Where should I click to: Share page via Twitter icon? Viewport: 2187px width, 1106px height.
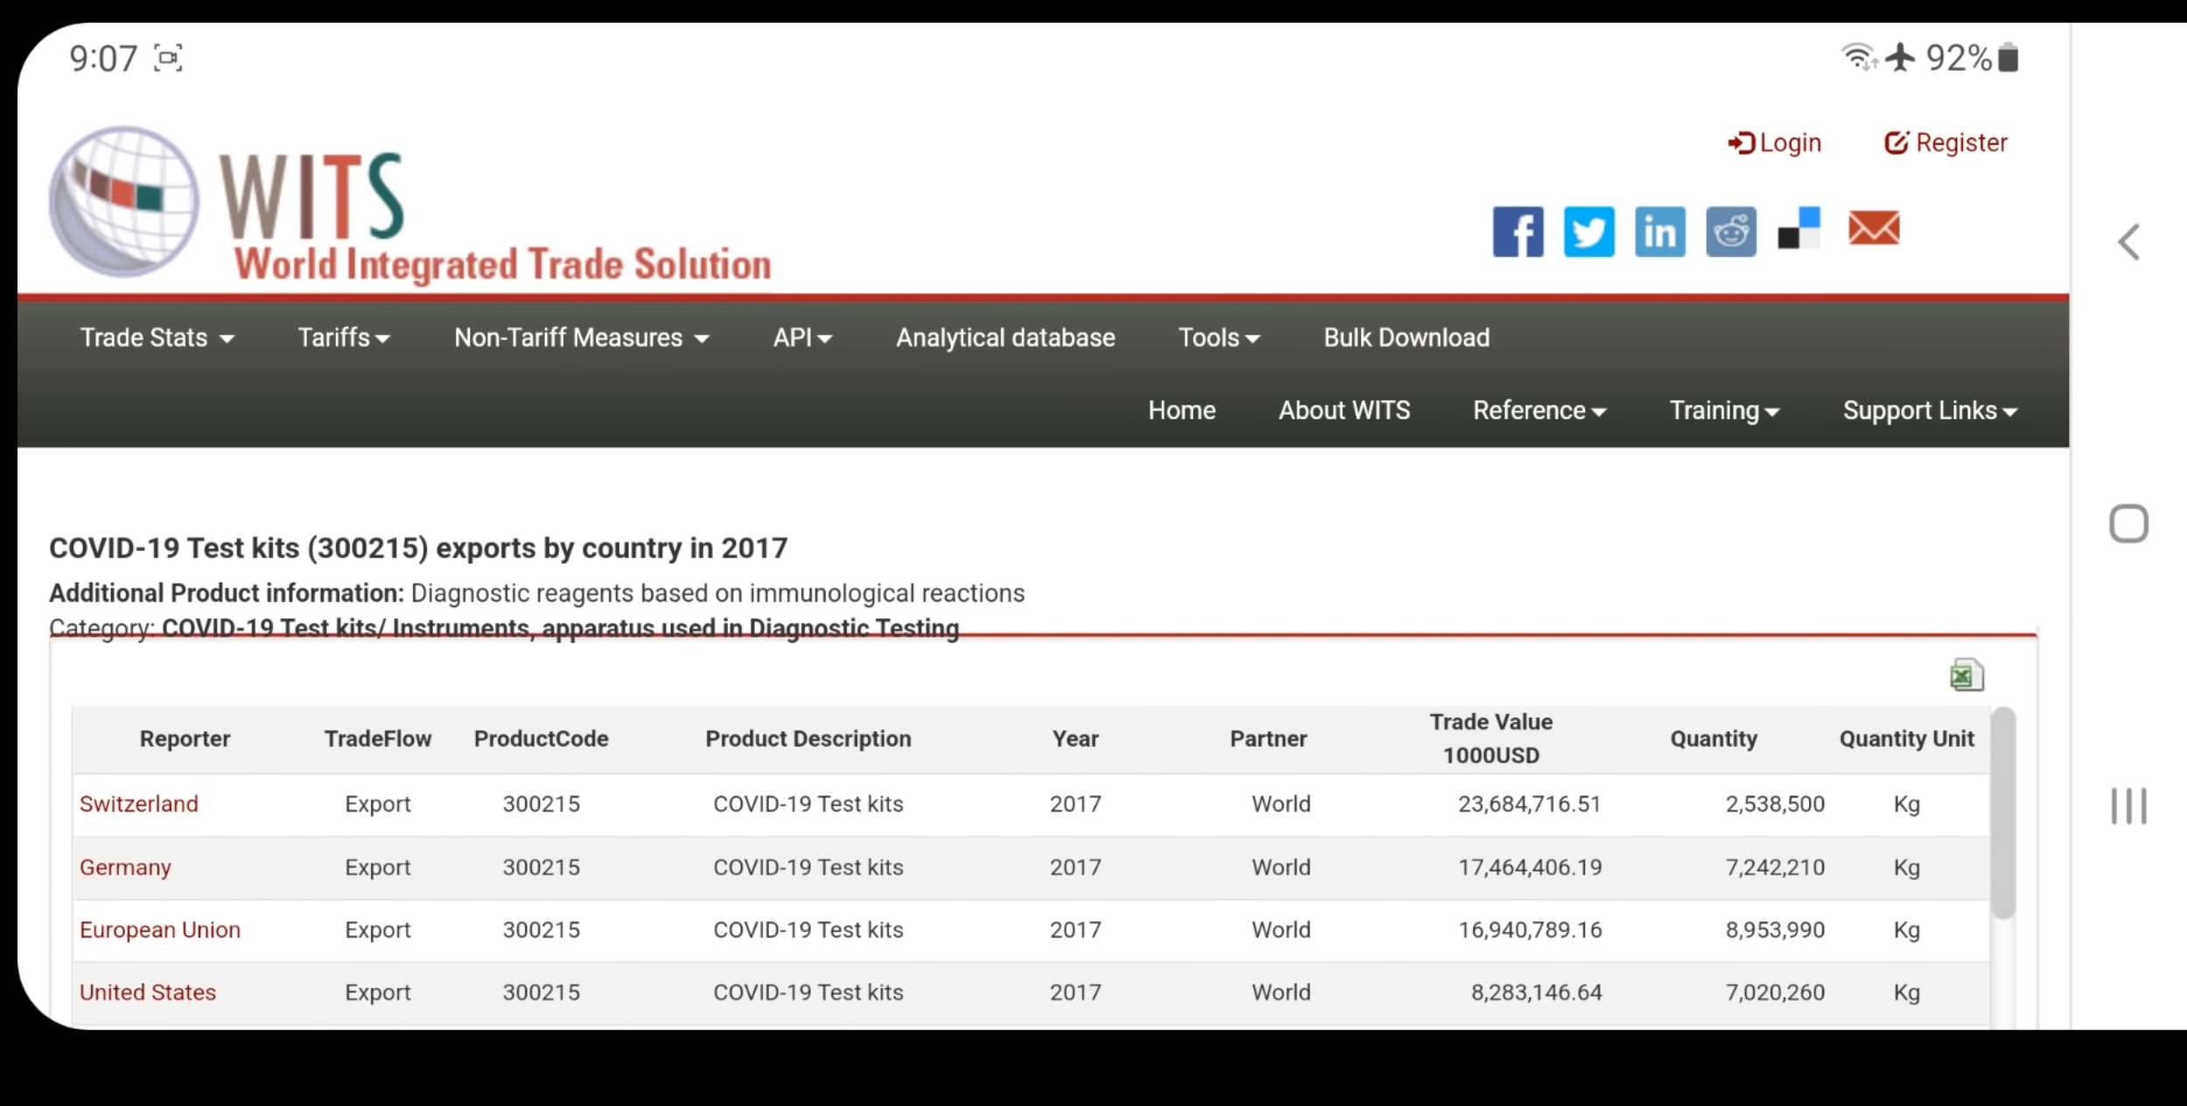click(1589, 232)
